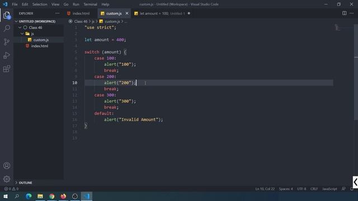Click the unsaved dot on Untitled-1 tab
Image resolution: width=358 pixels, height=201 pixels.
coord(189,13)
